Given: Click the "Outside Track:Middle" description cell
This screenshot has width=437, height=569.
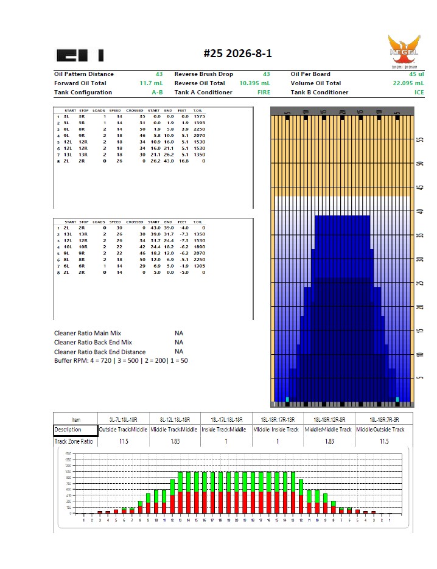Looking at the screenshot, I should pyautogui.click(x=123, y=430).
